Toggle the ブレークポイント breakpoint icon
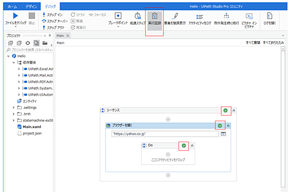Screen dimensions: 290x192 point(118,16)
